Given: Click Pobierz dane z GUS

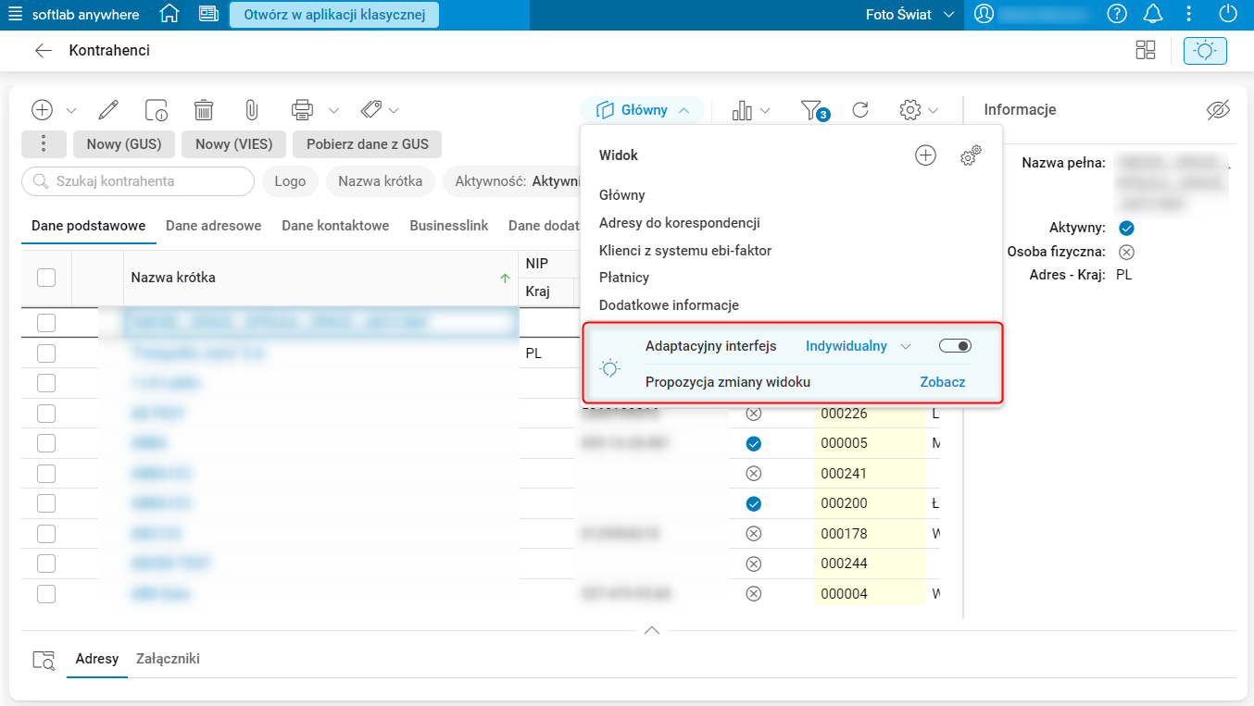Looking at the screenshot, I should pos(368,144).
